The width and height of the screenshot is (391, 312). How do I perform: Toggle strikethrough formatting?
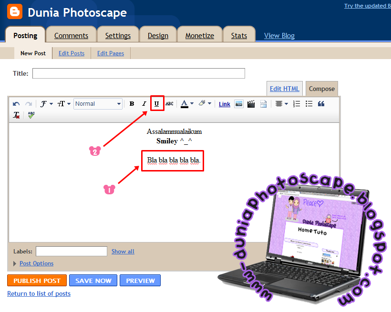(169, 104)
